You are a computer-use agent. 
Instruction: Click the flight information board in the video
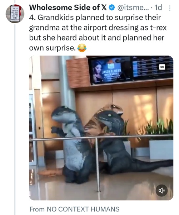pyautogui.click(x=153, y=68)
